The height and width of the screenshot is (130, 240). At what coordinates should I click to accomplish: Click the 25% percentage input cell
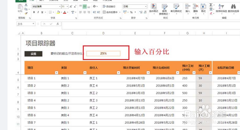point(103,54)
